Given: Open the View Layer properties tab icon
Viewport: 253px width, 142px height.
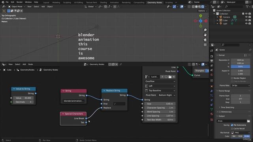Looking at the screenshot, I should [x=212, y=65].
